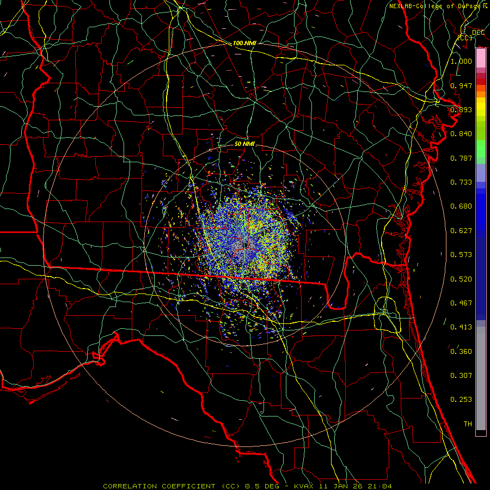Viewport: 490px width, 490px height.
Task: Click the 0.413 legend value
Action: click(461, 327)
